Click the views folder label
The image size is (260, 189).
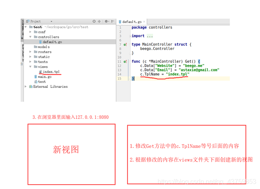43,66
